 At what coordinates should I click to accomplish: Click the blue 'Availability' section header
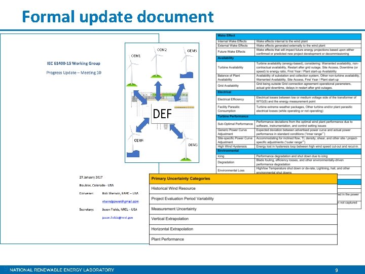coord(288,58)
